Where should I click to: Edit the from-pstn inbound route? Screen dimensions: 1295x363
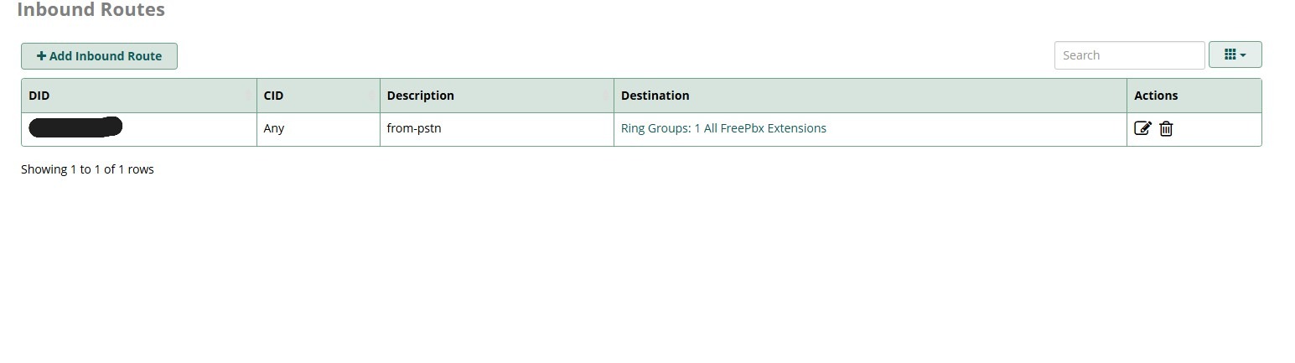coord(1142,128)
